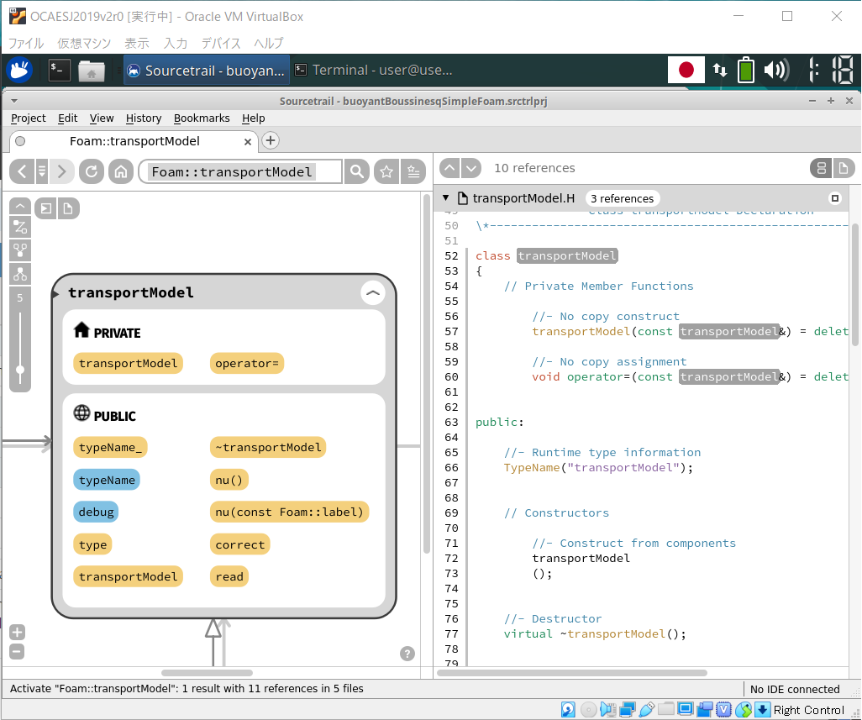Open the bookmark manager list icon

413,171
